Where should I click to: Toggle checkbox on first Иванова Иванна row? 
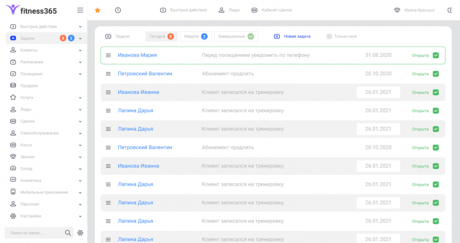tap(436, 92)
